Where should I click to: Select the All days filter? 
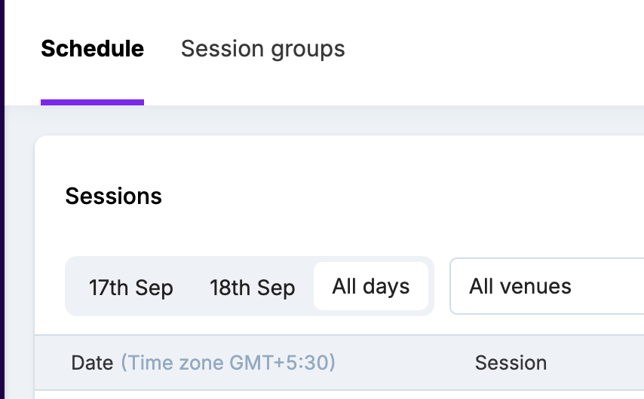(x=371, y=286)
